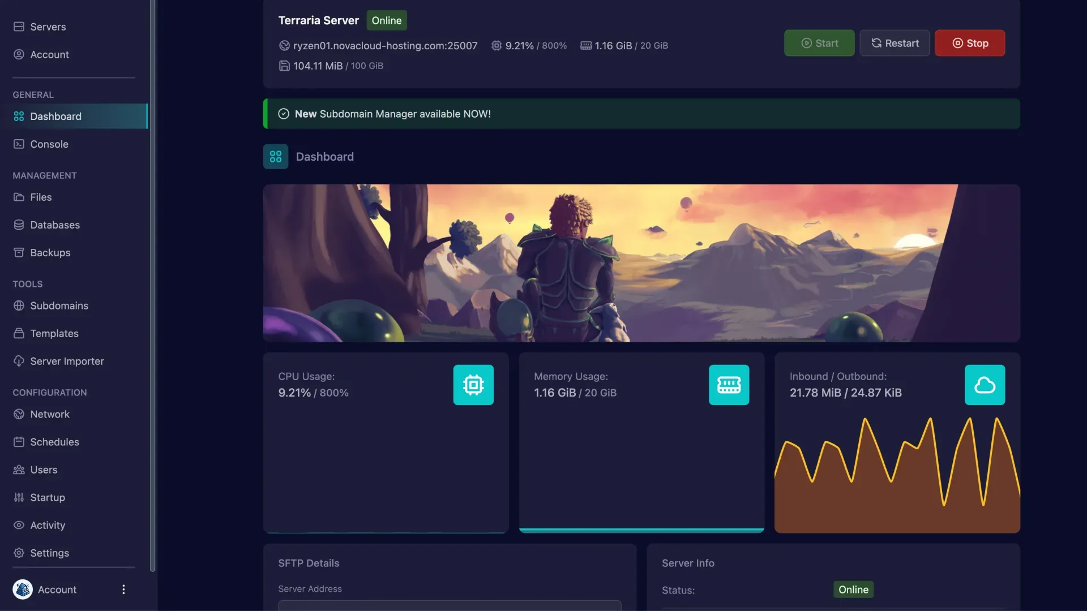This screenshot has width=1087, height=611.
Task: Open the Templates page
Action: tap(74, 333)
